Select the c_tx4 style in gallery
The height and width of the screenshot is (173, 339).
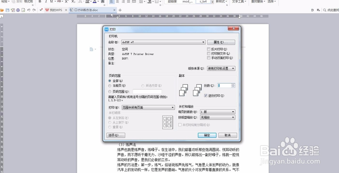(203, 1)
